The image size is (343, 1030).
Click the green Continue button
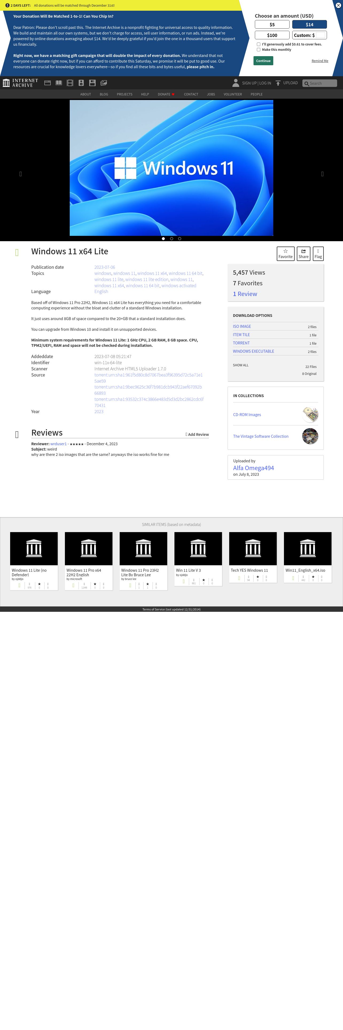263,61
